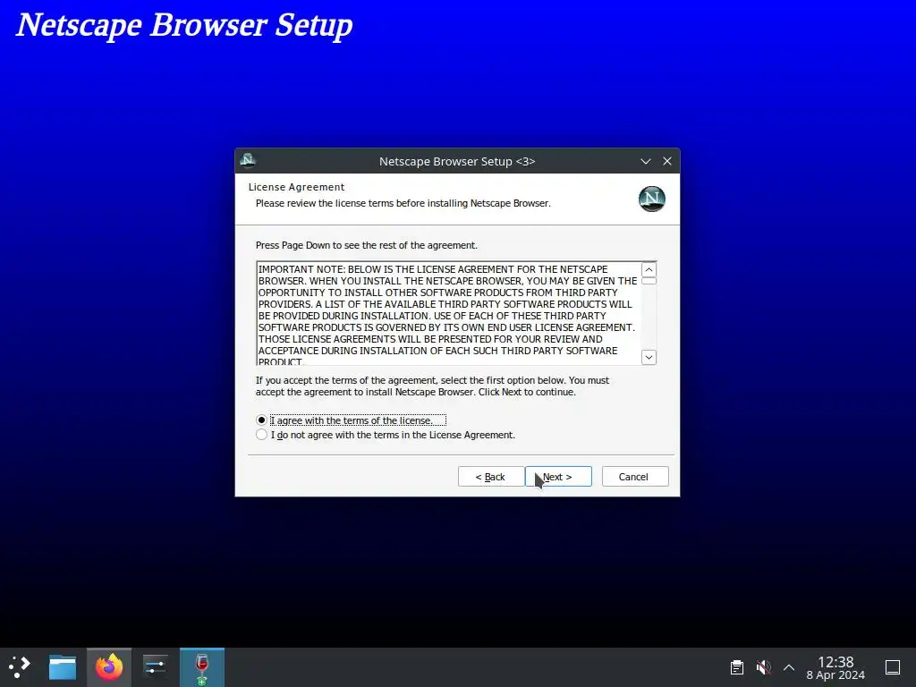Image resolution: width=916 pixels, height=687 pixels.
Task: Click the show desktop button
Action: coord(893,667)
